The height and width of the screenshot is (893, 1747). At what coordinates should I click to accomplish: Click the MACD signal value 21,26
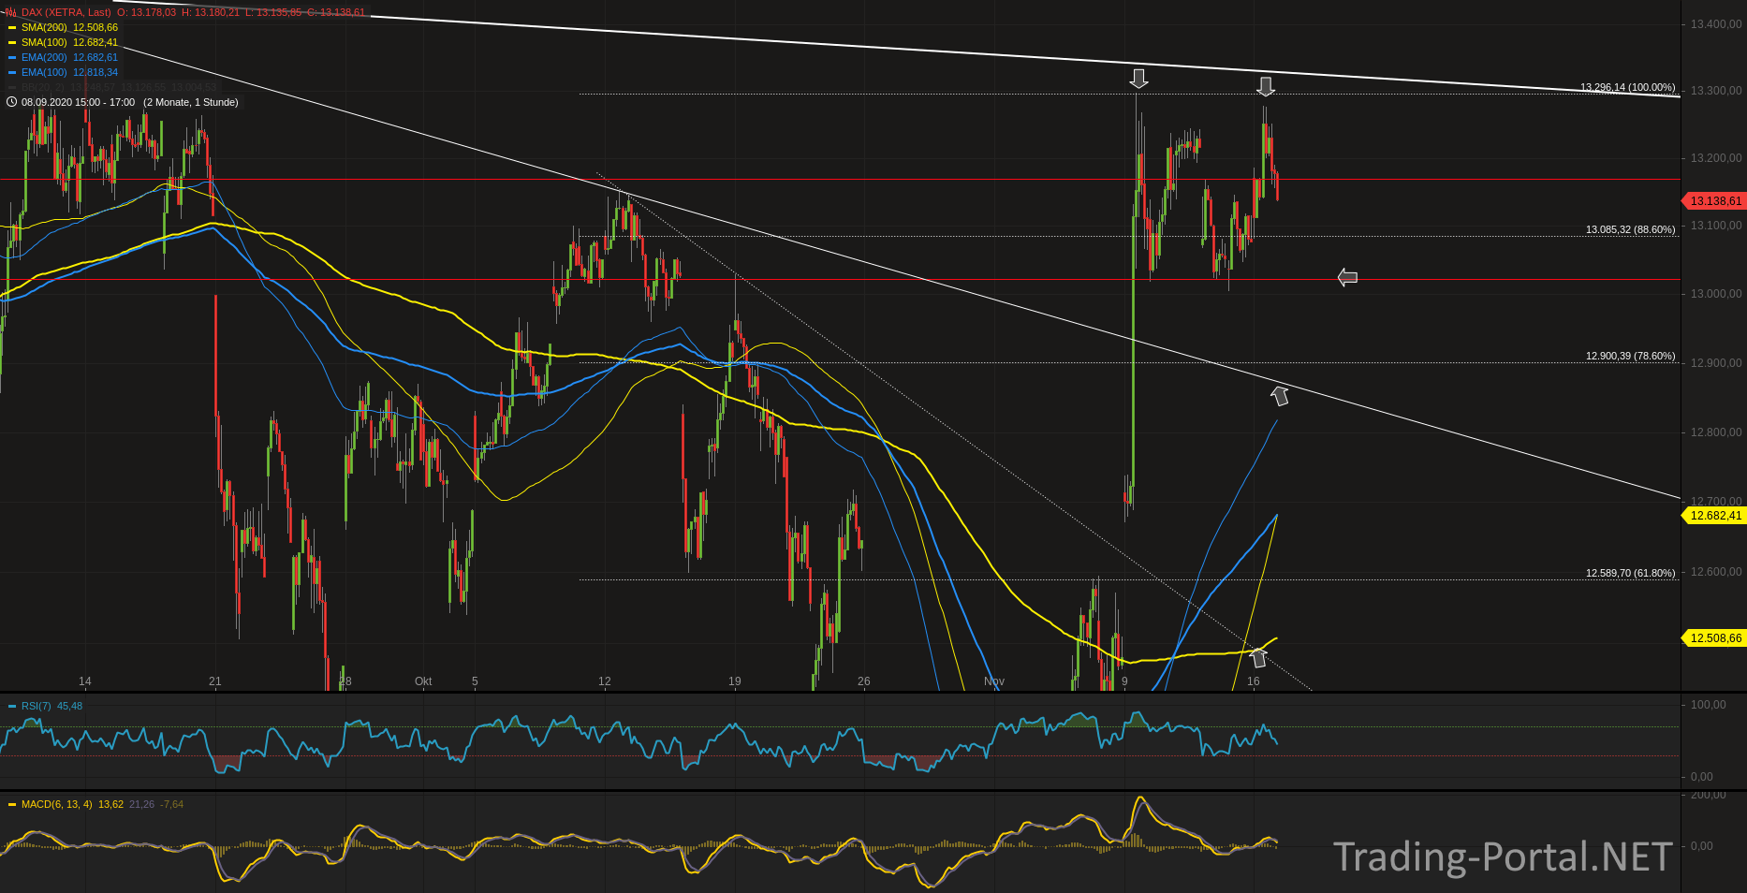141,804
